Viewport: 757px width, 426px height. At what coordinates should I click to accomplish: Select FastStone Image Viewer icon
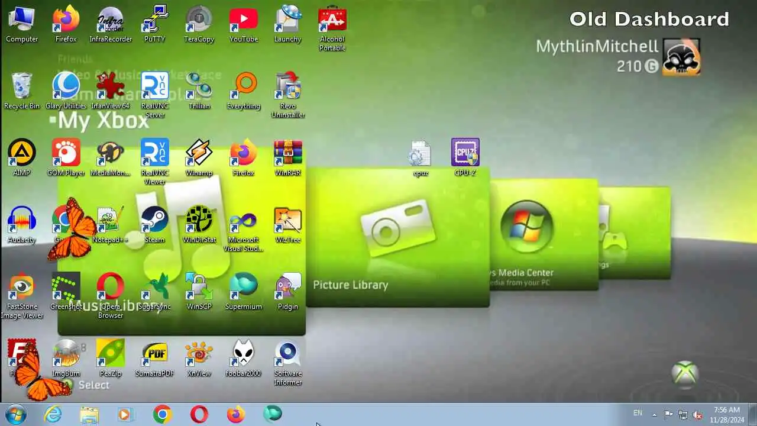pyautogui.click(x=22, y=296)
